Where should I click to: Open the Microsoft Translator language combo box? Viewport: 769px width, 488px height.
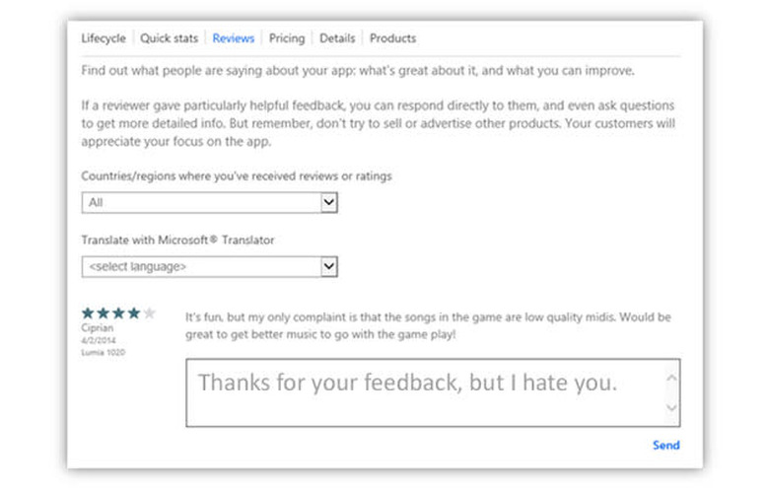[x=209, y=267]
